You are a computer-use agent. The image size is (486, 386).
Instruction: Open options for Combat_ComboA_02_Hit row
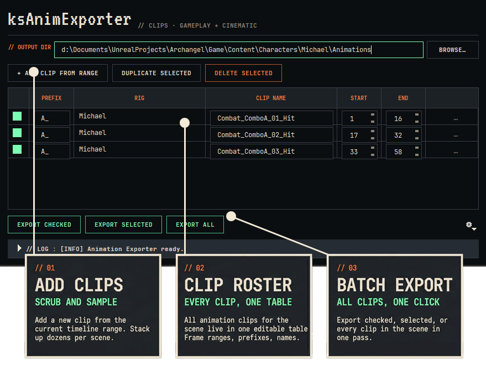(456, 136)
